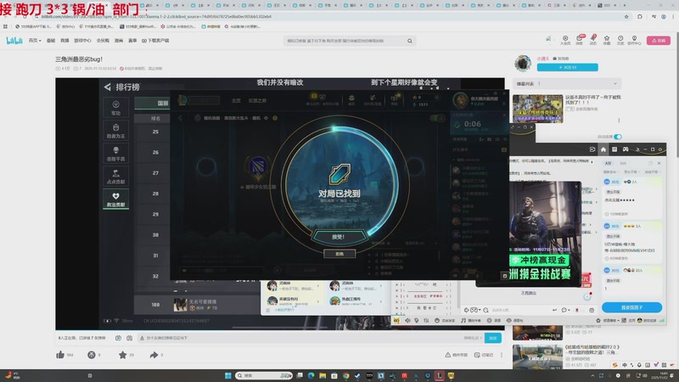Click the search magnifier icon
679x382 pixels.
click(410, 41)
